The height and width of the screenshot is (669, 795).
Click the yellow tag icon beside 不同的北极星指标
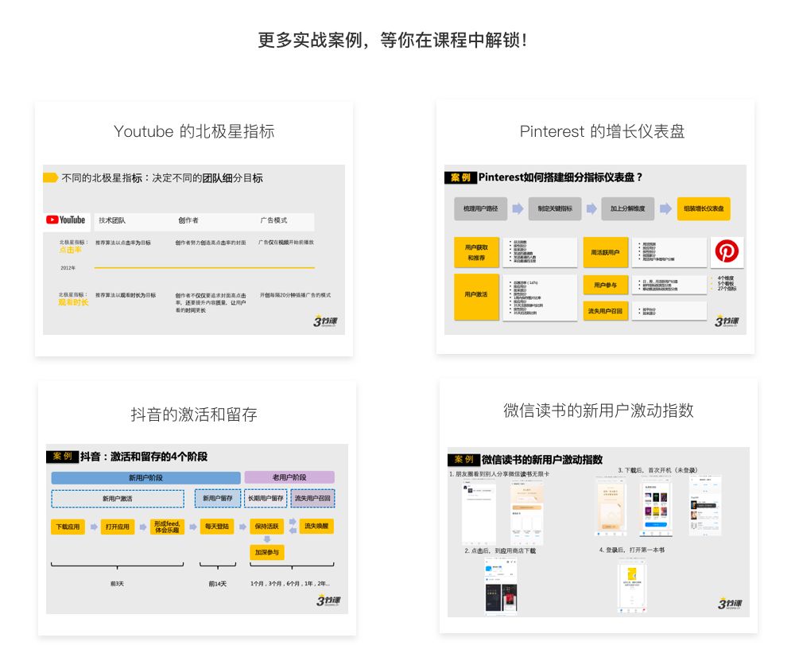50,177
